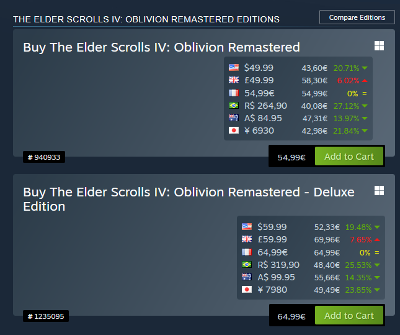The image size is (400, 335).
Task: Add the Deluxe Edition to cart
Action: 349,316
